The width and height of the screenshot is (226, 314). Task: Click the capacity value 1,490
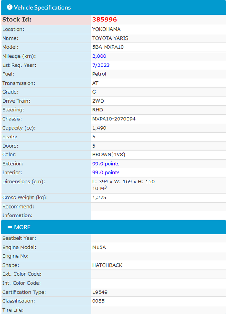[x=99, y=128]
